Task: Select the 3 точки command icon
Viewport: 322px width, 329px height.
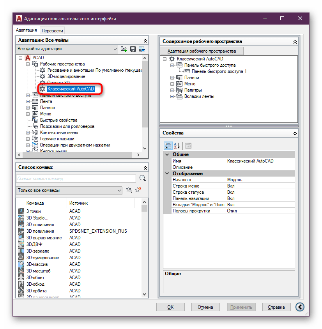Action: [x=21, y=211]
